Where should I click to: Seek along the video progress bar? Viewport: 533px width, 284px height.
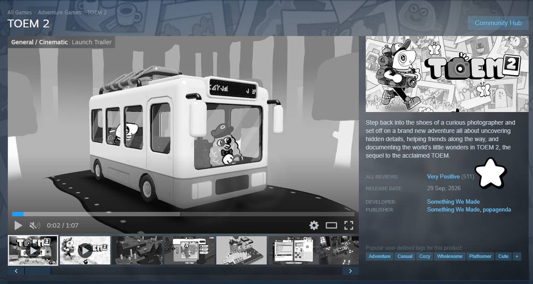[183, 214]
